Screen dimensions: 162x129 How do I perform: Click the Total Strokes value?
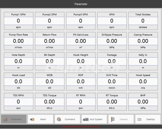click(x=143, y=21)
